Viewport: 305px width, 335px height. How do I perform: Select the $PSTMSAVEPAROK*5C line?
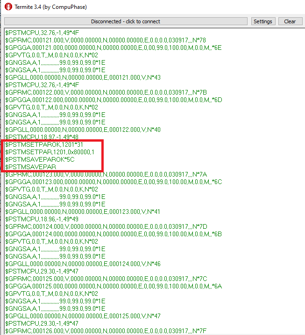(40, 160)
